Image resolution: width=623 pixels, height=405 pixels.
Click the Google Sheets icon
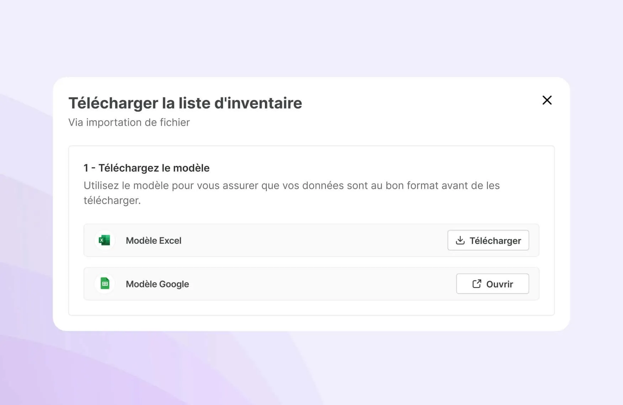105,284
